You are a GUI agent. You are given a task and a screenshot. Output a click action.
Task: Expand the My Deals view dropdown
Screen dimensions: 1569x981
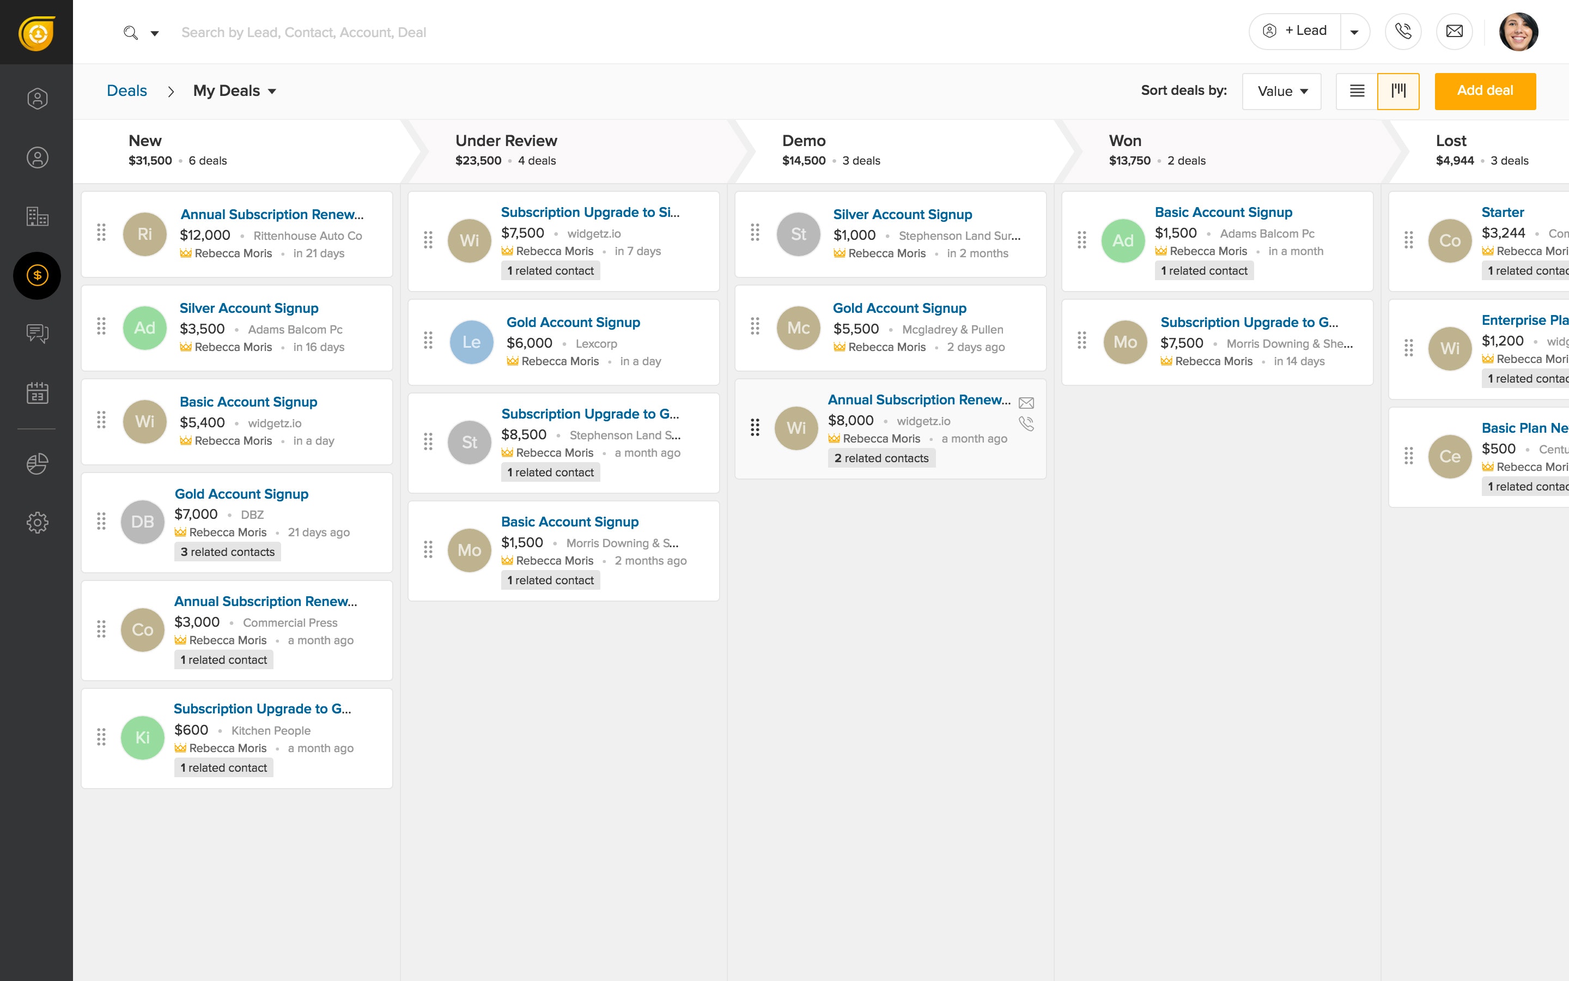[235, 91]
